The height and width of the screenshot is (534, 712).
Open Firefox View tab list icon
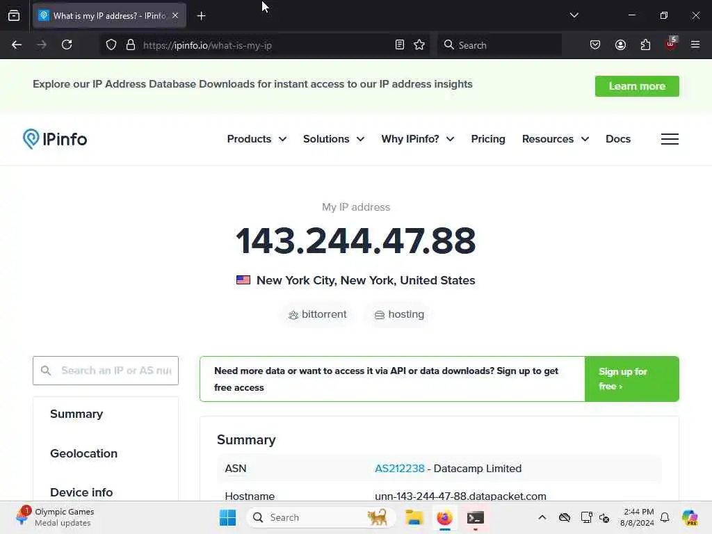pyautogui.click(x=14, y=16)
